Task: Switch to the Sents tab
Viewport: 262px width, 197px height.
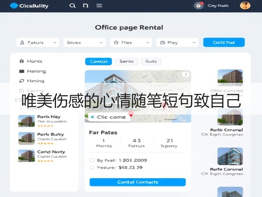Action: point(126,61)
